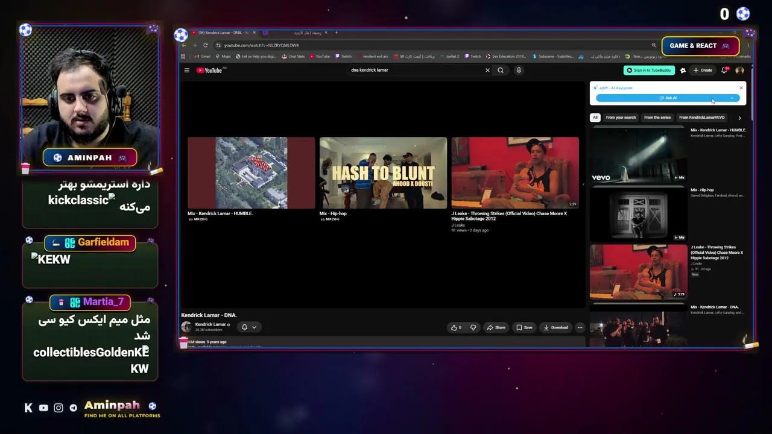
Task: Show more filter chips with right chevron
Action: 739,118
